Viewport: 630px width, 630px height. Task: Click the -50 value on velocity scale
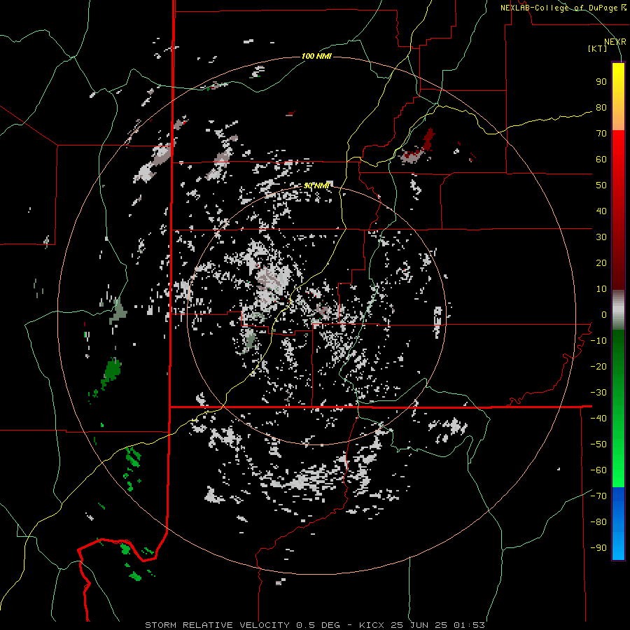click(x=598, y=444)
